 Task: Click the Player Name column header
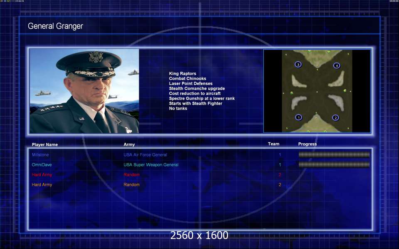pyautogui.click(x=45, y=144)
